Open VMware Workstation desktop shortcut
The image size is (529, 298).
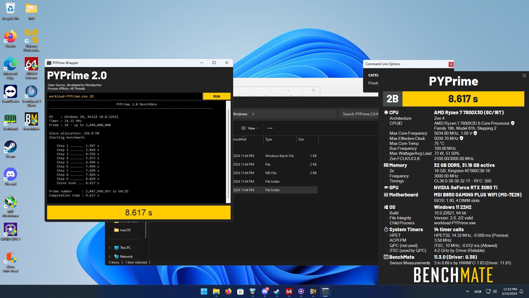(x=31, y=41)
